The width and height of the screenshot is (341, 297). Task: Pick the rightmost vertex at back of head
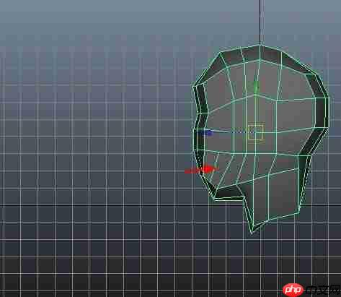pos(329,98)
